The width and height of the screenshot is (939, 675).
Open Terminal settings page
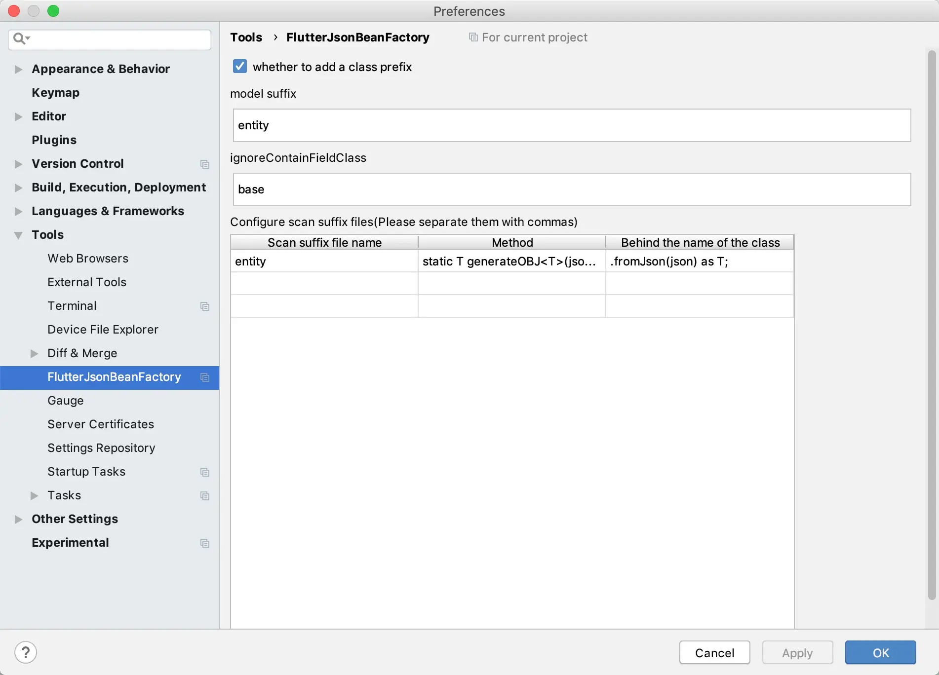(72, 306)
